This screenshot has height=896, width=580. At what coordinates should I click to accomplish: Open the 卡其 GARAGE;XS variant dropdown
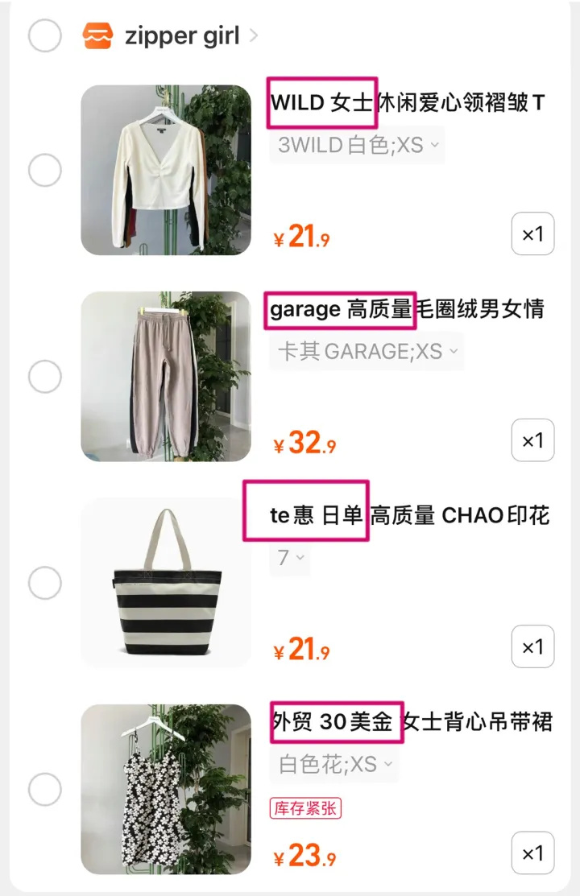click(367, 351)
